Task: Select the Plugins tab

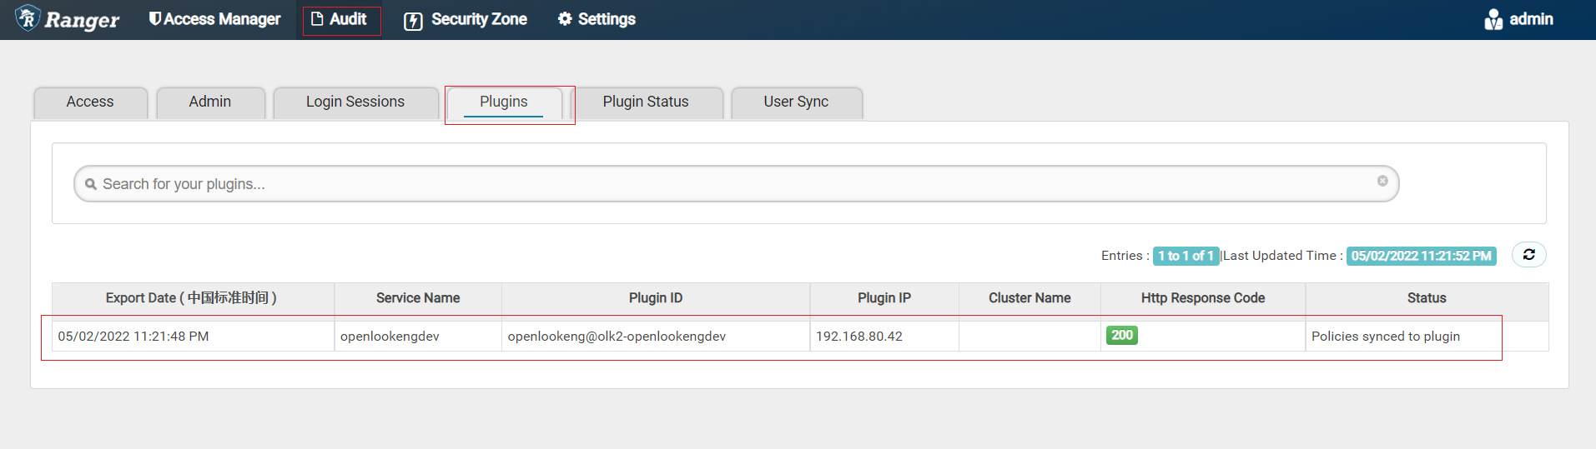Action: 503,102
